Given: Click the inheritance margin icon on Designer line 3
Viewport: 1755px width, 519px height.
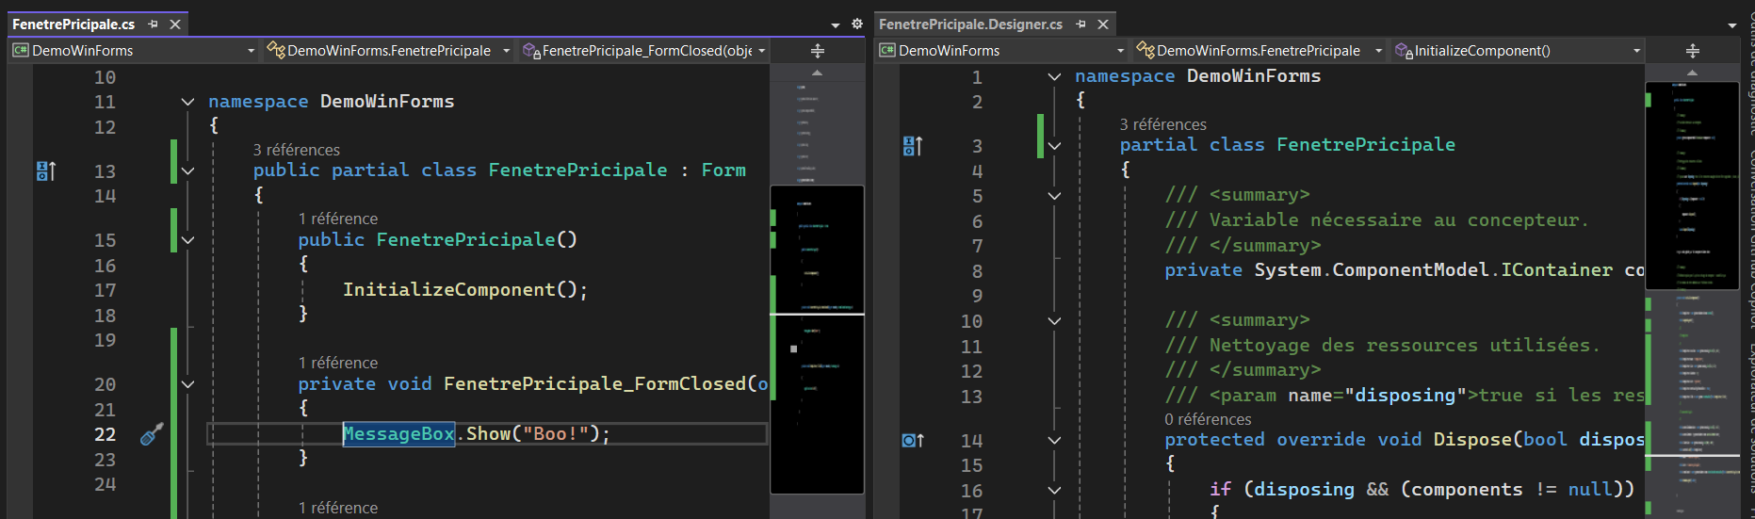Looking at the screenshot, I should 913,146.
